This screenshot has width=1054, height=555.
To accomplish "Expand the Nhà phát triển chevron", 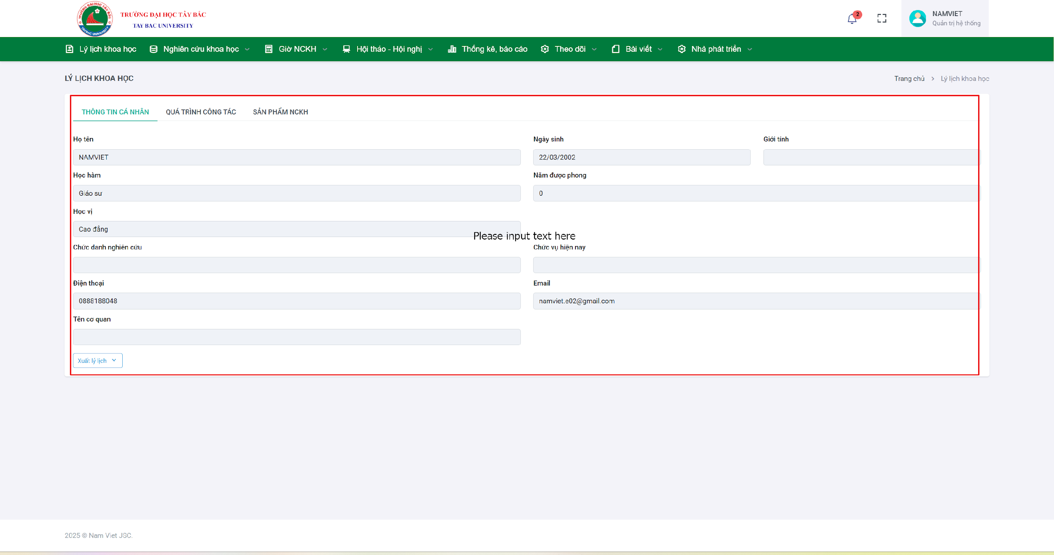I will (x=750, y=49).
